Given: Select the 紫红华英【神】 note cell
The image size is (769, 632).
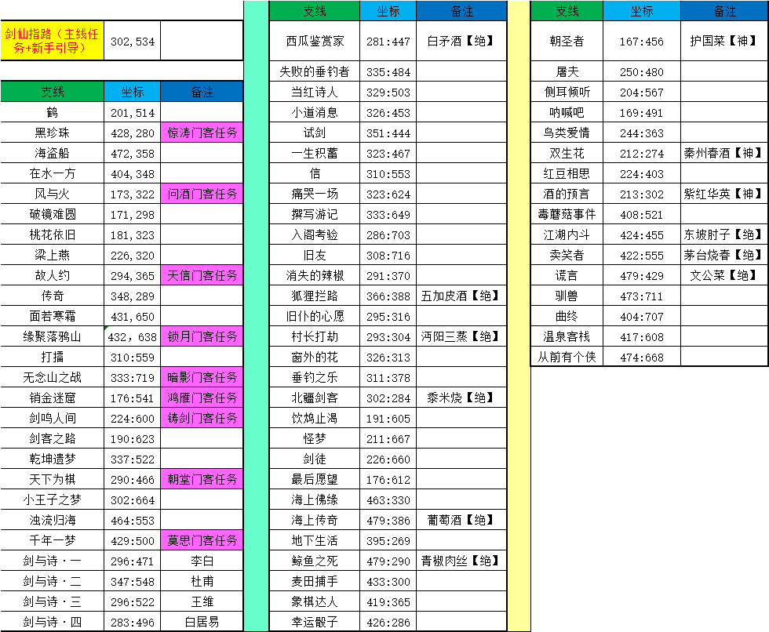Looking at the screenshot, I should 723,194.
